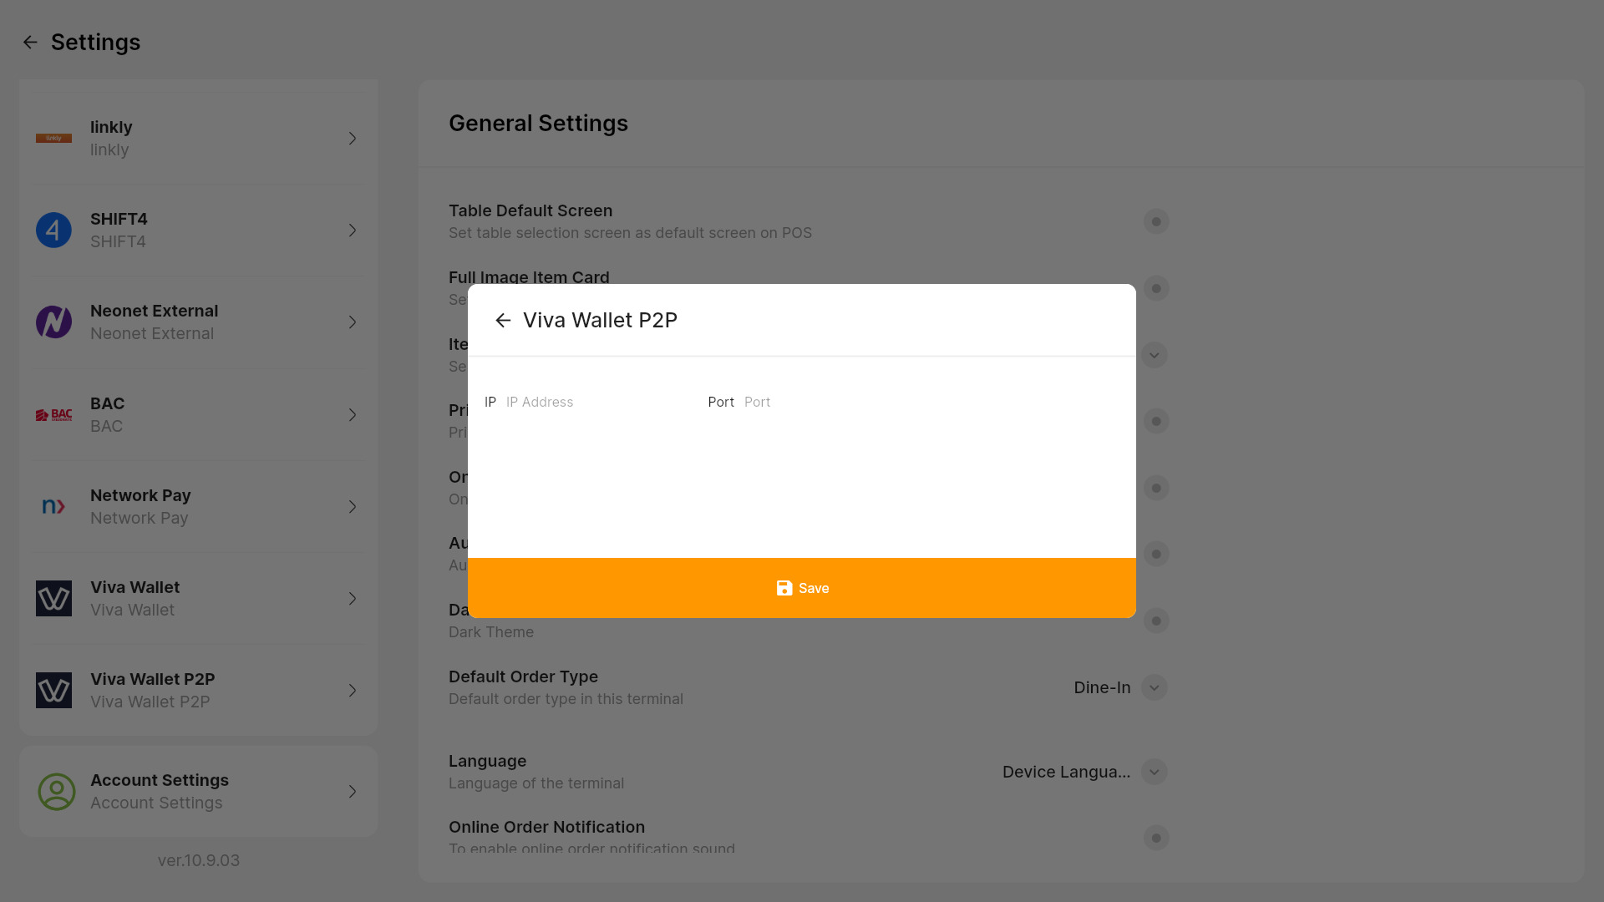1604x902 pixels.
Task: Open the Language dropdown arrow
Action: pos(1154,773)
